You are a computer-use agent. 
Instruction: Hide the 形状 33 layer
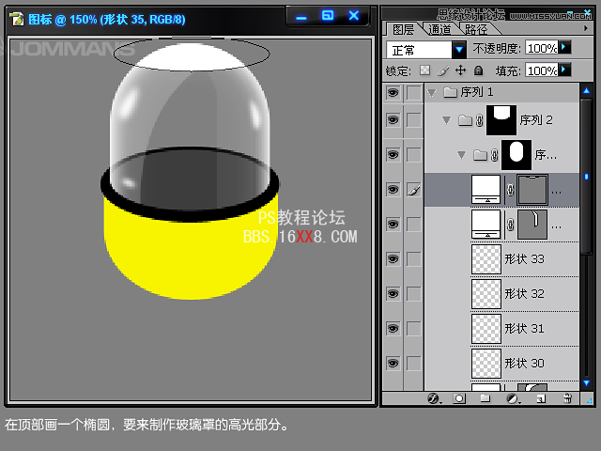393,258
